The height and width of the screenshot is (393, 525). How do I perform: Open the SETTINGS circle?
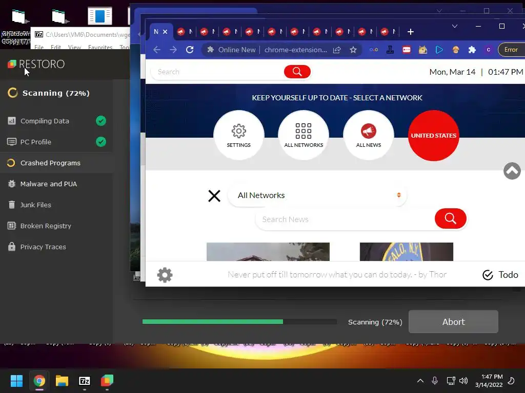(x=239, y=135)
